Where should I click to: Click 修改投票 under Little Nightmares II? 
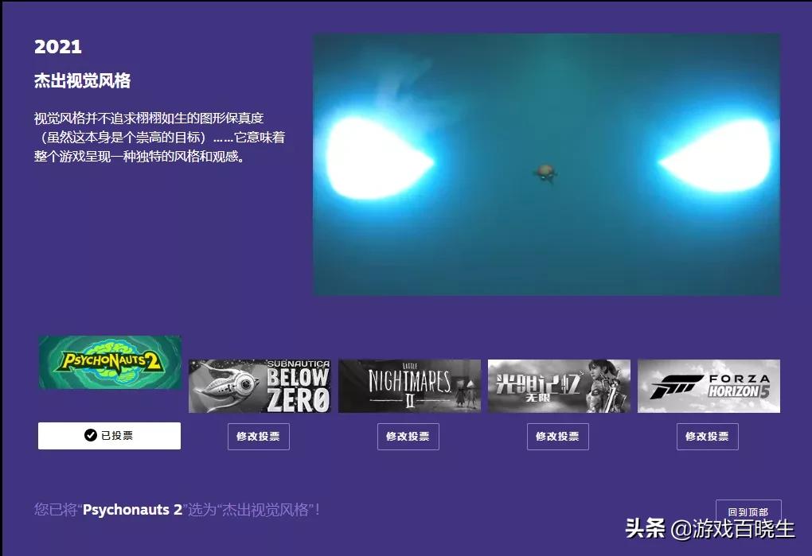408,436
